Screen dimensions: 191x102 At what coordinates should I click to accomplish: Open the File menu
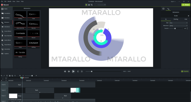click(x=2, y=1)
